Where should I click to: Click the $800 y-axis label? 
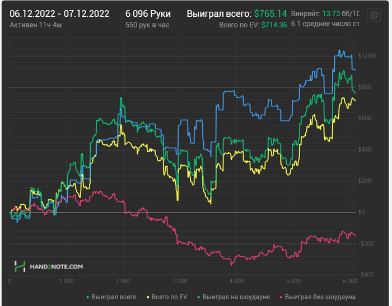point(365,87)
